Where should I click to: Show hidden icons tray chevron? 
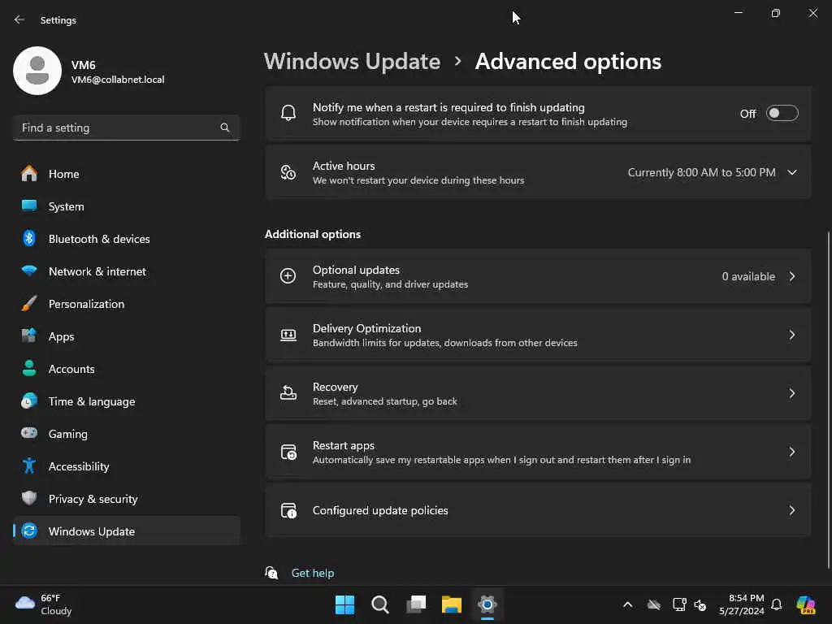(628, 604)
